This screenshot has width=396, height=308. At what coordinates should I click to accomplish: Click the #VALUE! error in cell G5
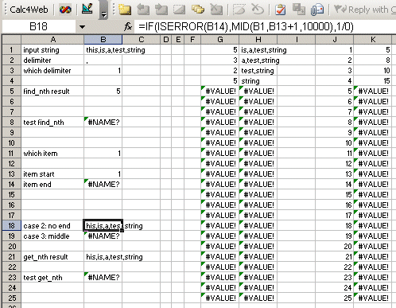[220, 92]
